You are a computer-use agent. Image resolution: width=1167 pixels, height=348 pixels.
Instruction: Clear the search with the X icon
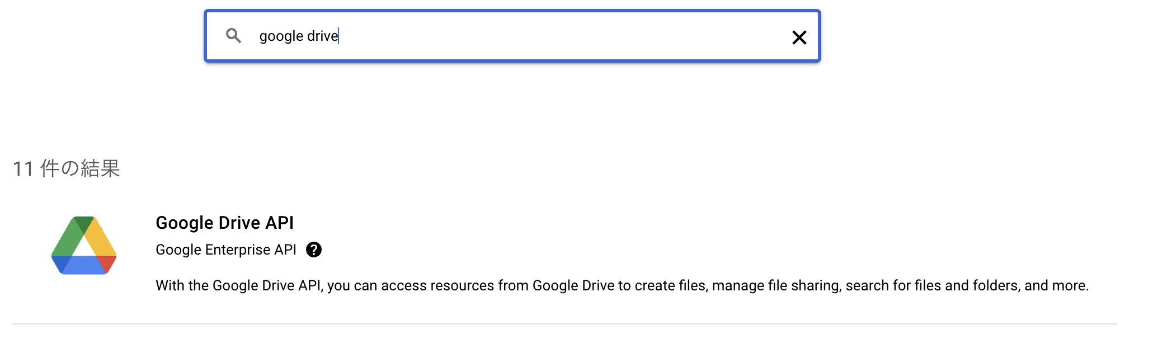pos(799,37)
